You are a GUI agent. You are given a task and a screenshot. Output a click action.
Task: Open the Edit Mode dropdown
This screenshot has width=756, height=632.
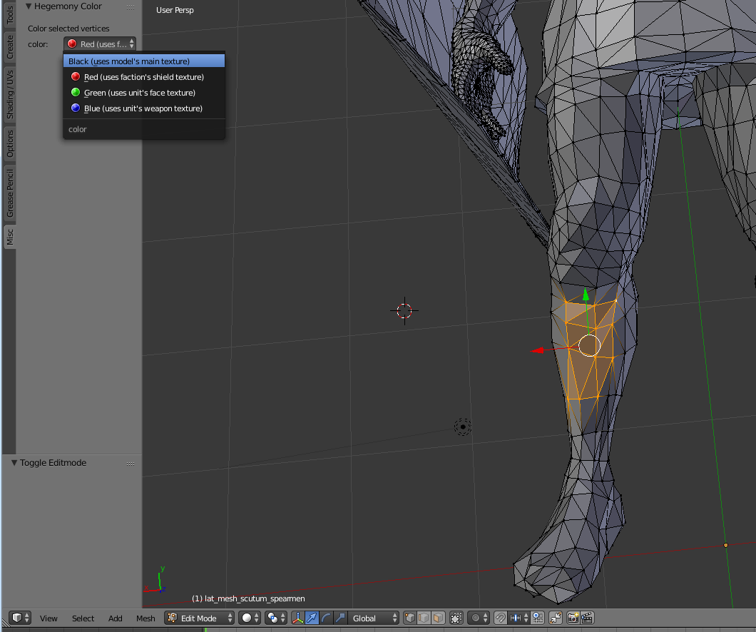click(200, 618)
